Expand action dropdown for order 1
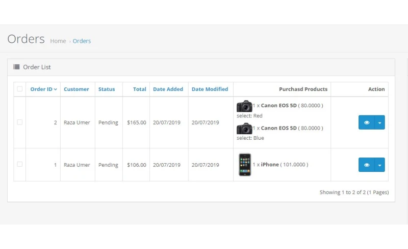Screen dimensions: 408x249 (x=379, y=165)
